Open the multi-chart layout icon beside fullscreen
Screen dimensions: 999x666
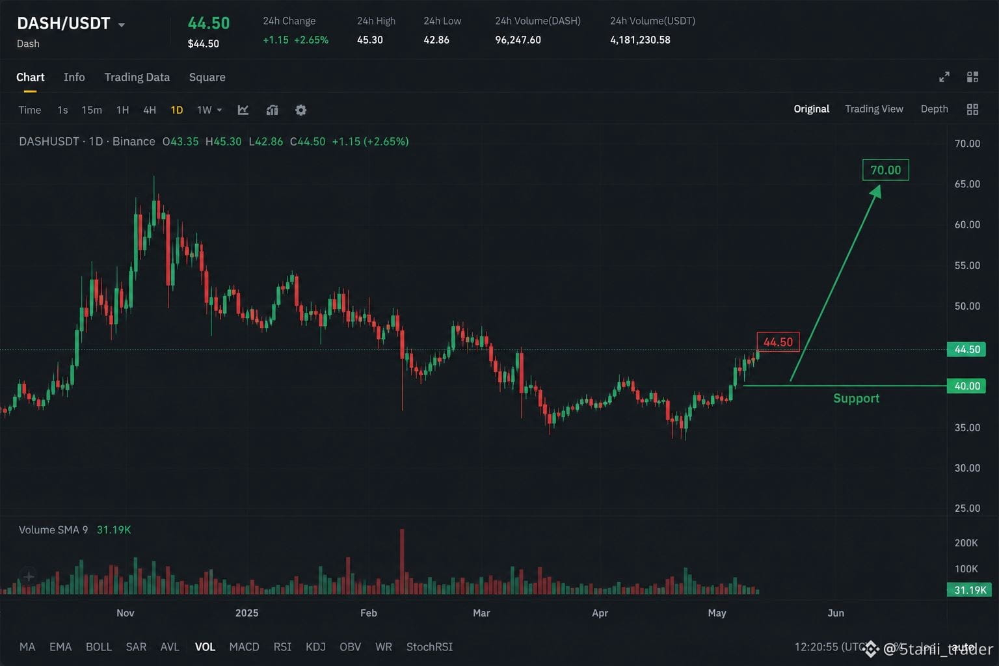(972, 77)
